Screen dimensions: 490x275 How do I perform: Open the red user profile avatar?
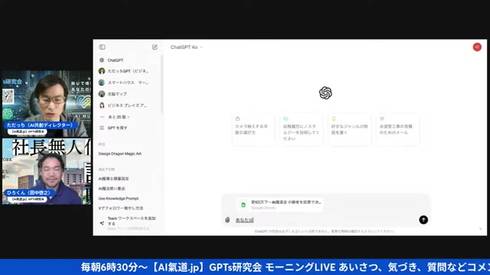(477, 47)
